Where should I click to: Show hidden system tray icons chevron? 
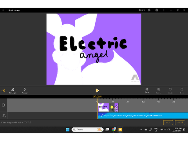click(x=141, y=130)
